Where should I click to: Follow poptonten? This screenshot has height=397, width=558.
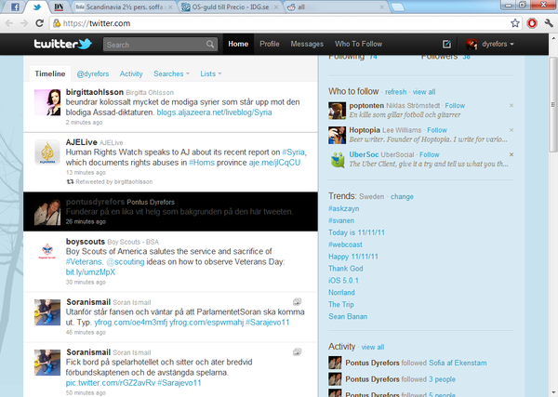(455, 106)
